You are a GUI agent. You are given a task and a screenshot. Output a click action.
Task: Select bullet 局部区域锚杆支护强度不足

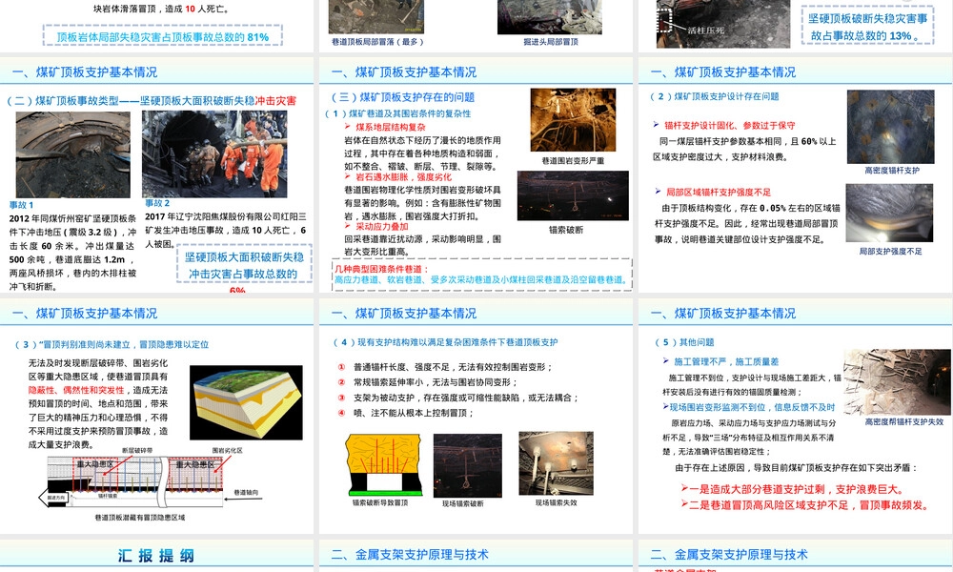[719, 192]
